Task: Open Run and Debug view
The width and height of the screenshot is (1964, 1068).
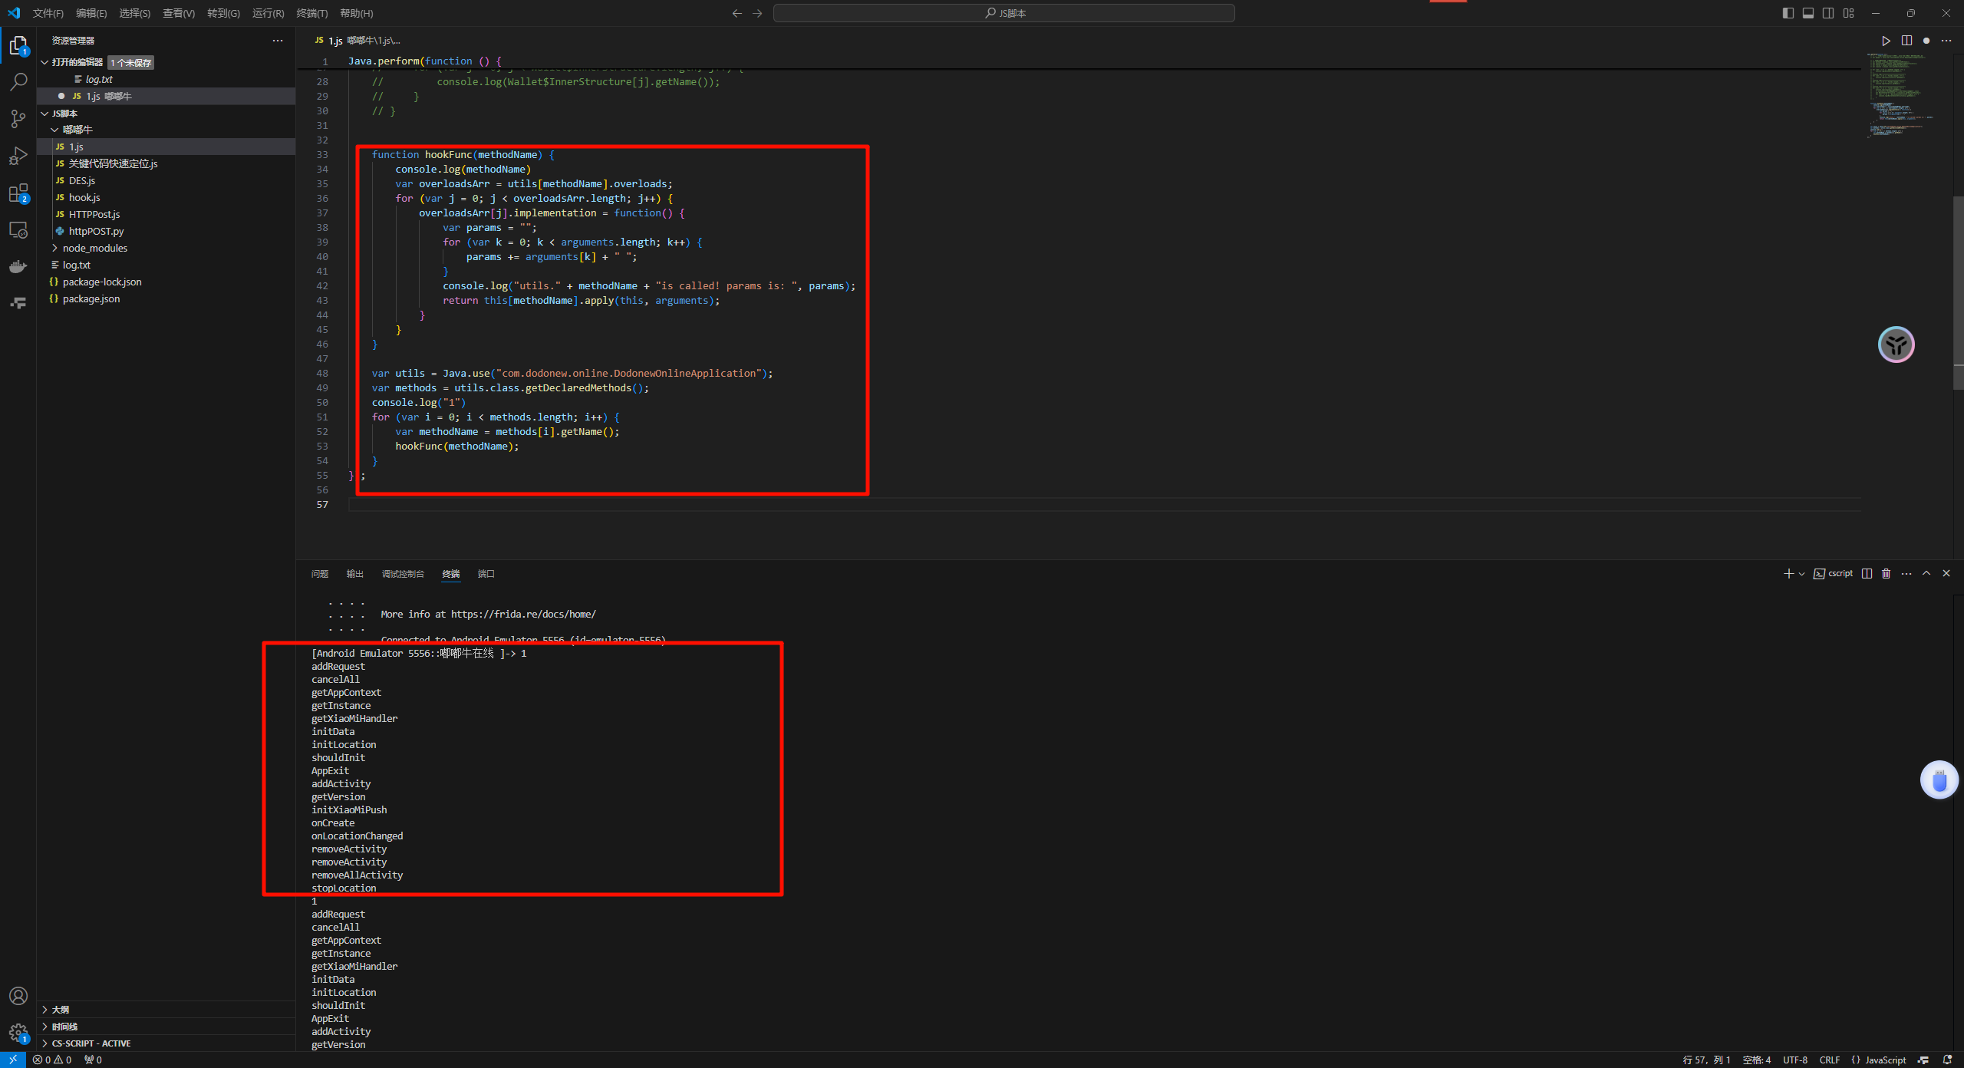Action: (x=18, y=156)
